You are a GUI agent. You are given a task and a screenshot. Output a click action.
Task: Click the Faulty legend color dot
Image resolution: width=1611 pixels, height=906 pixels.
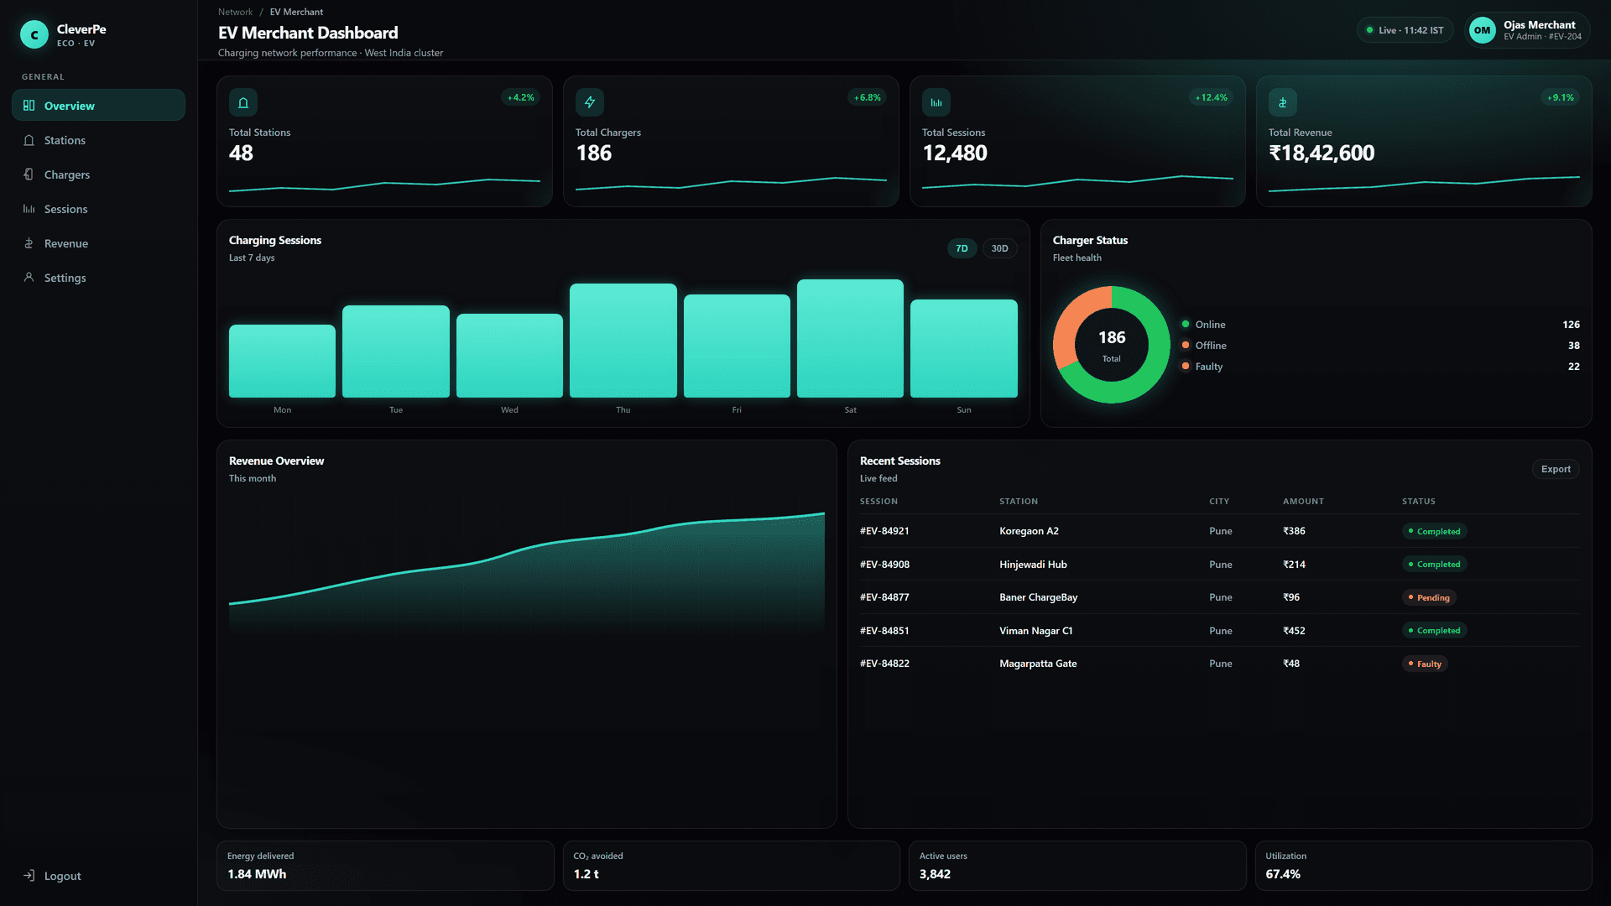tap(1186, 366)
